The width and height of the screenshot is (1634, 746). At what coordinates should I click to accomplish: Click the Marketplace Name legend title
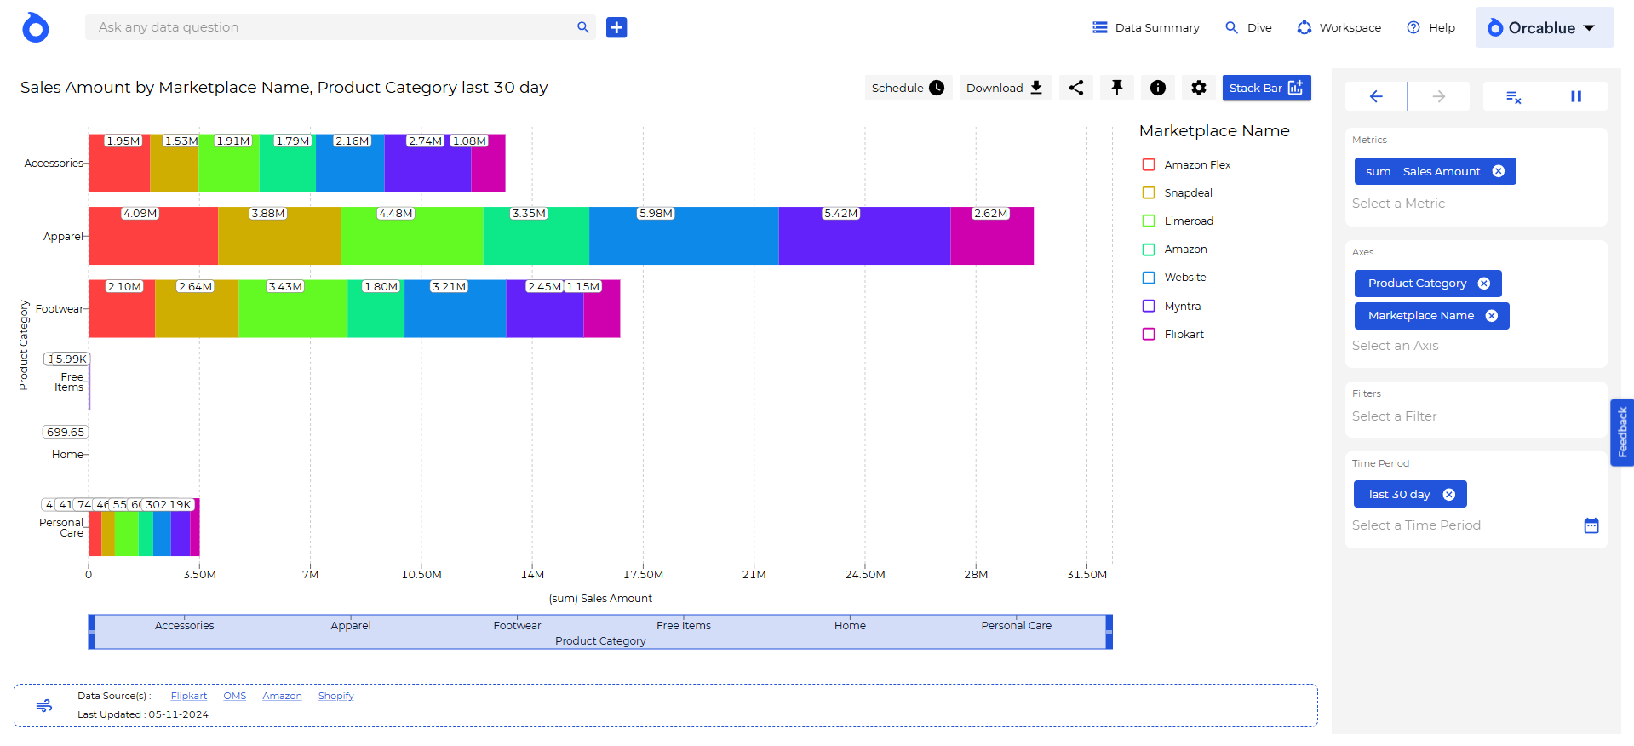coord(1214,131)
